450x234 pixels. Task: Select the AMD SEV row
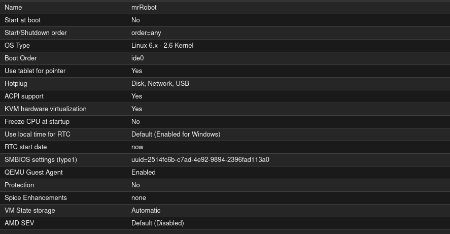click(x=19, y=223)
